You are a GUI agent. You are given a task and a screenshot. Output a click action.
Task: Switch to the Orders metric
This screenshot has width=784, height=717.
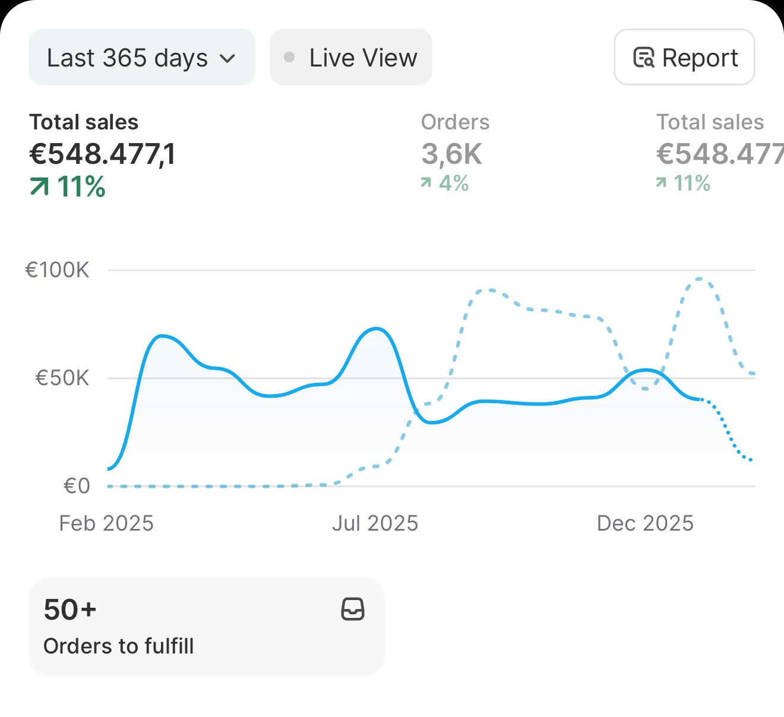[x=455, y=122]
